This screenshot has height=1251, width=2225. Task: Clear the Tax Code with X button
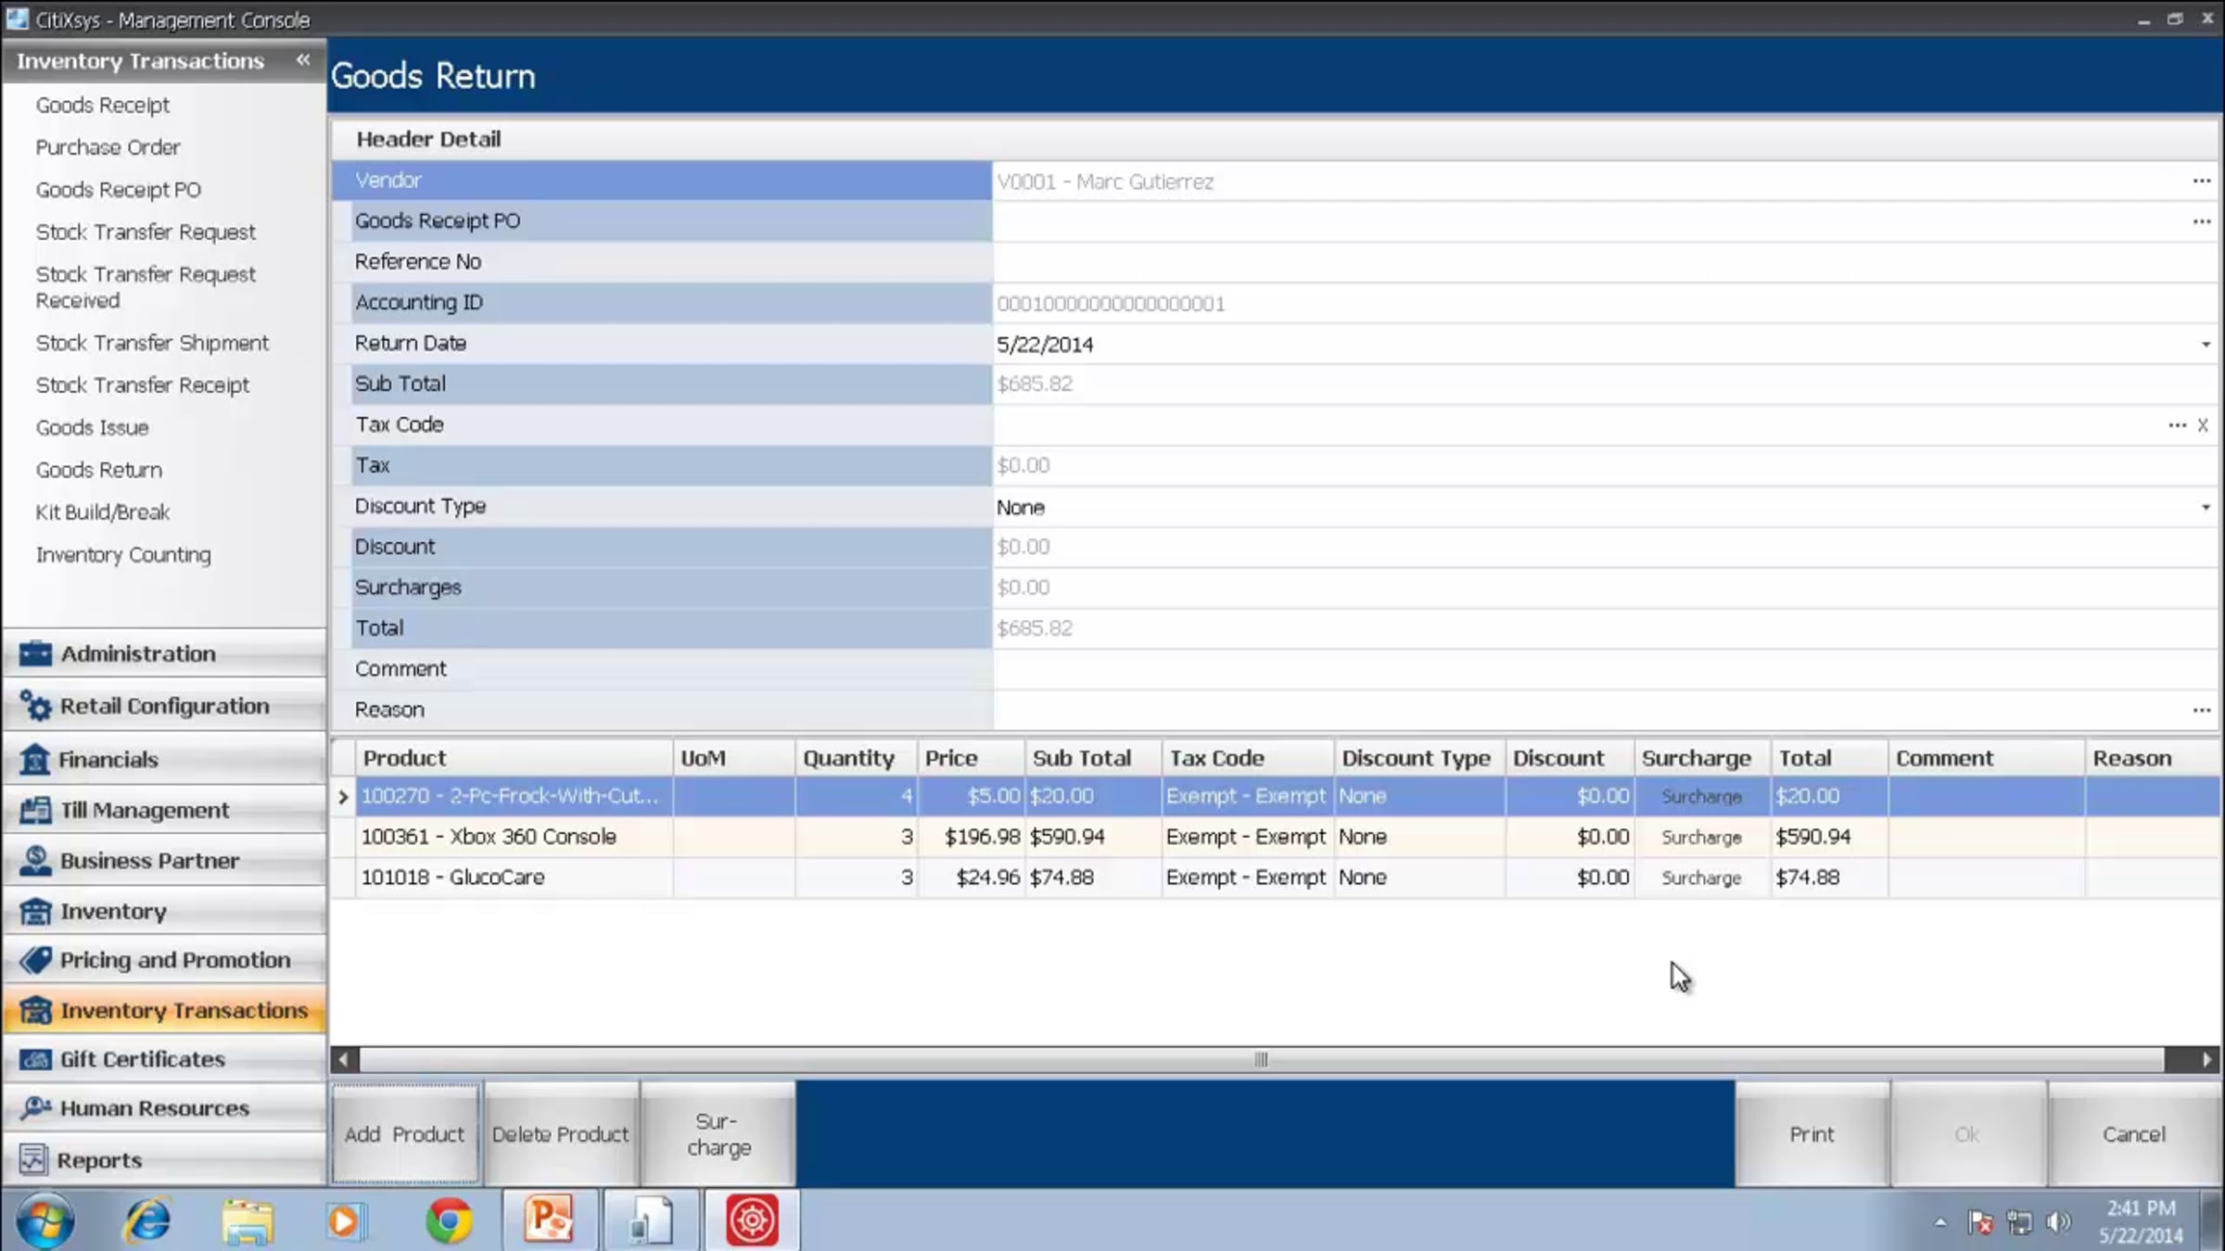pos(2203,425)
